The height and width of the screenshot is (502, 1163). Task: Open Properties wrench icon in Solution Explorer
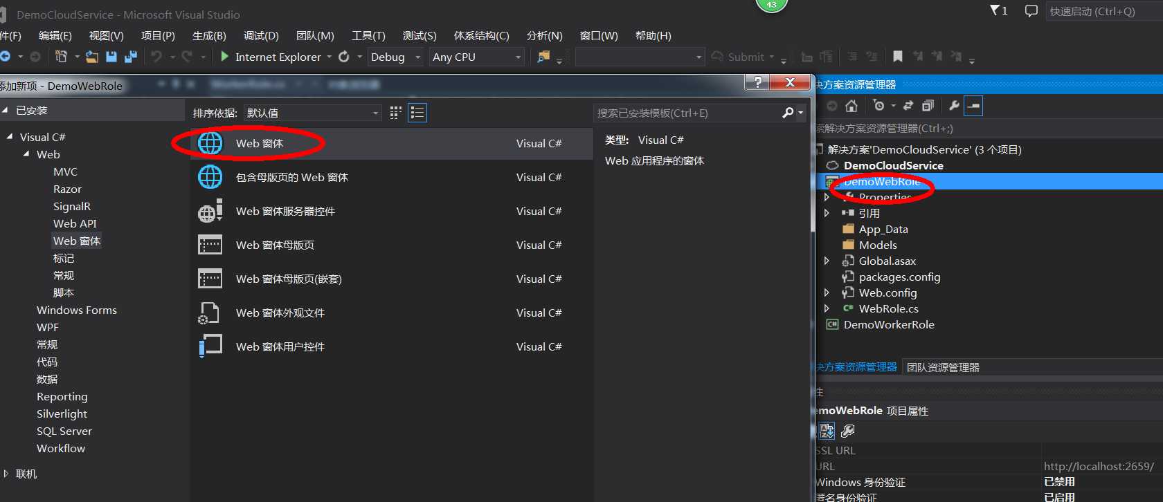[954, 106]
